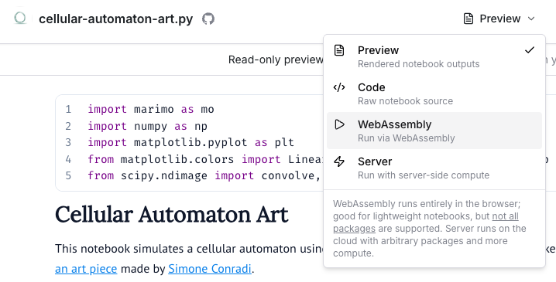Image resolution: width=556 pixels, height=282 pixels.
Task: Click the 'Rendered notebook outputs' description
Action: pyautogui.click(x=418, y=64)
